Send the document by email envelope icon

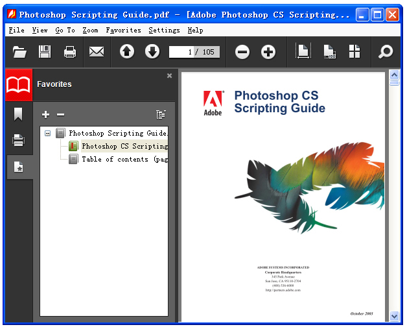pos(97,52)
